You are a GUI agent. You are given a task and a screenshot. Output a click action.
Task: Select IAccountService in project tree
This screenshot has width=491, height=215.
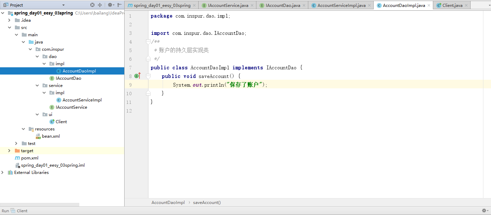pyautogui.click(x=71, y=107)
